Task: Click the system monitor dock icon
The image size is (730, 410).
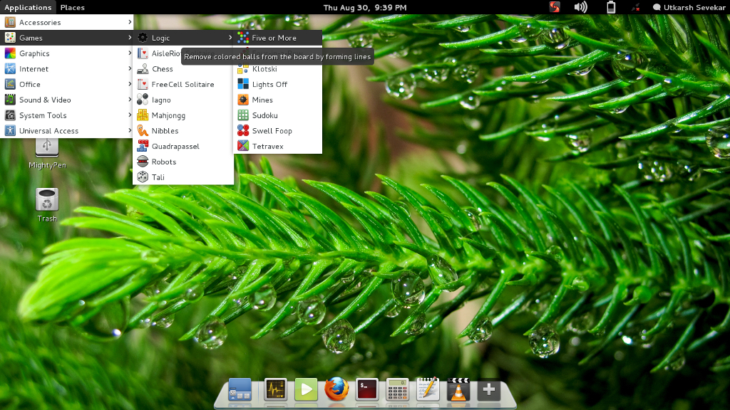Action: point(275,389)
